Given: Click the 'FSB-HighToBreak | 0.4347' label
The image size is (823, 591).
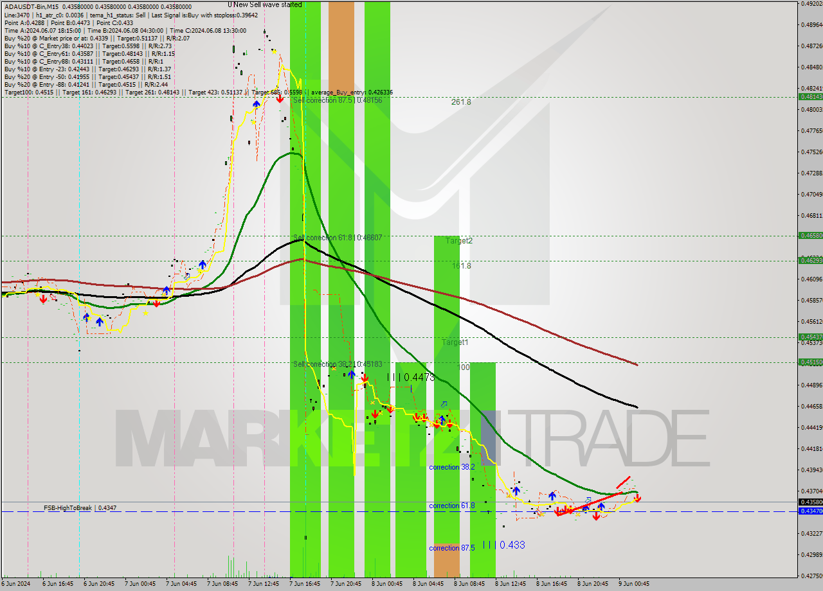Looking at the screenshot, I should (80, 508).
